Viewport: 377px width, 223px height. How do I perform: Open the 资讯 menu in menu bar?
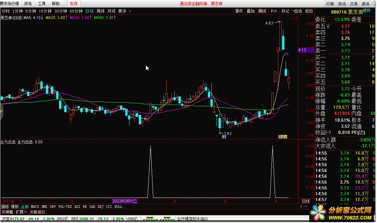click(28, 4)
